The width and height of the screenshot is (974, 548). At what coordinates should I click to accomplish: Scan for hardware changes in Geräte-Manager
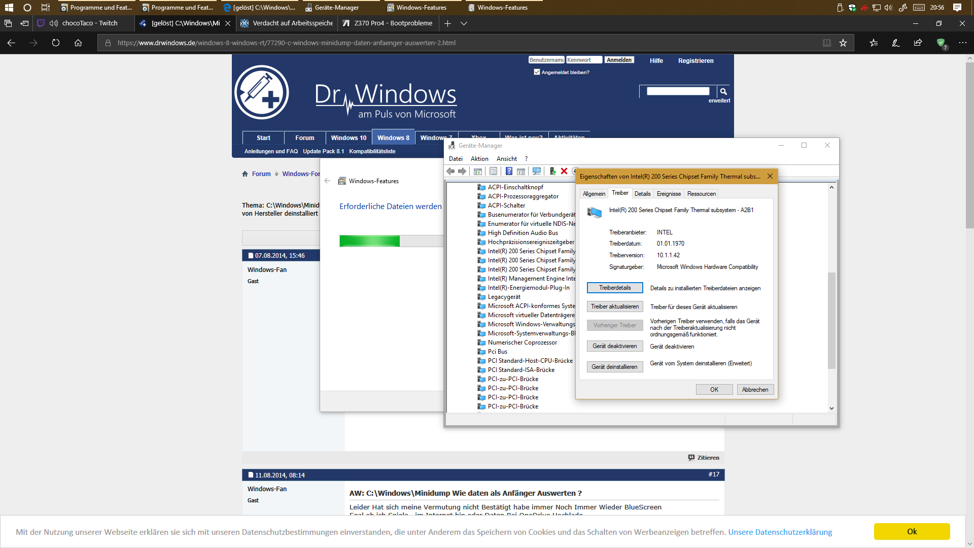point(537,172)
